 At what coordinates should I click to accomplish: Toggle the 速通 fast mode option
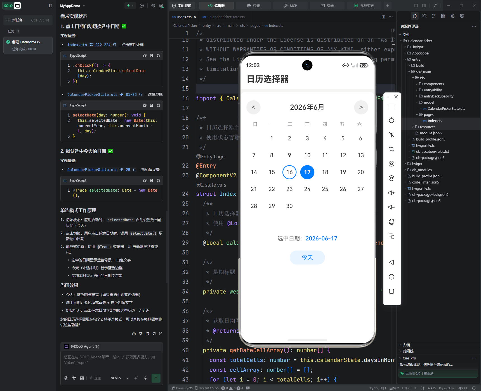[95, 378]
